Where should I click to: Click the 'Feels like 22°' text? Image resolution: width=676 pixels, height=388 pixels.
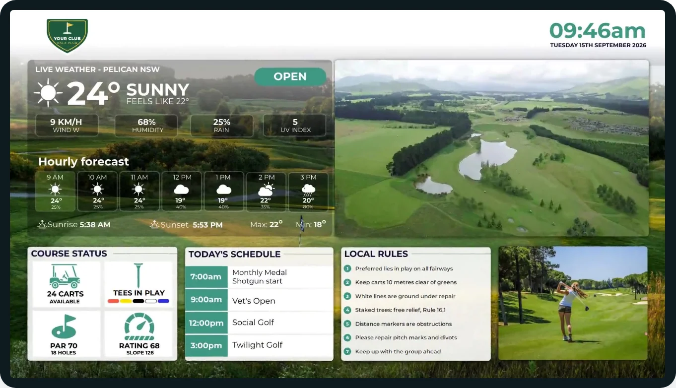(158, 101)
